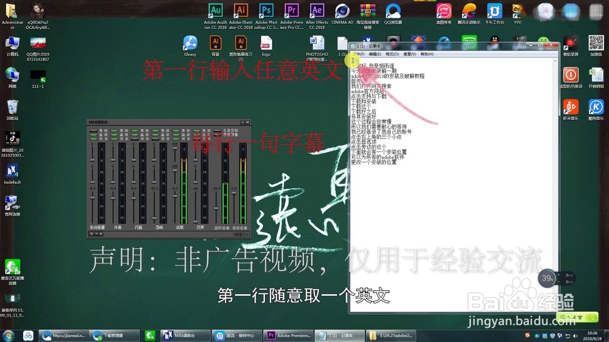Click 混响 main fader knob
This screenshot has height=342, width=609.
pyautogui.click(x=154, y=218)
